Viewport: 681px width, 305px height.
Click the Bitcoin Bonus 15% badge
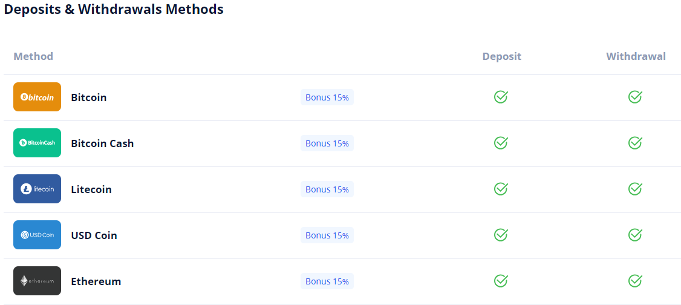[x=327, y=97]
